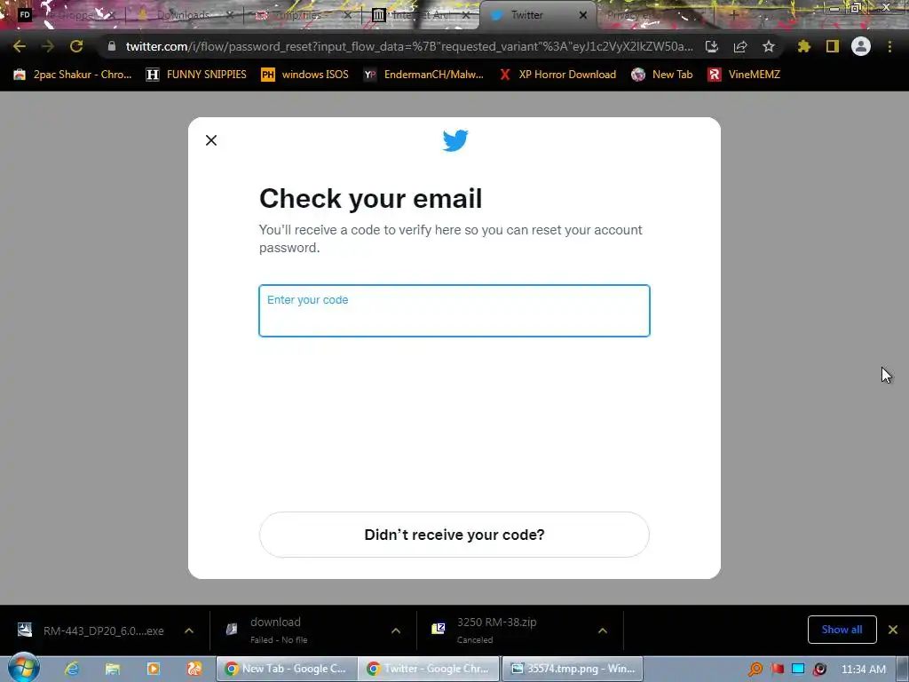Open Windows Explorer from taskbar
Viewport: 909px width, 682px height.
click(x=113, y=669)
